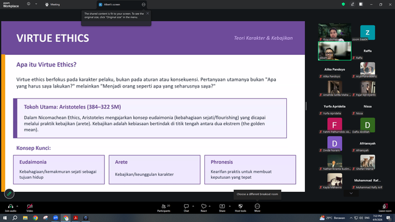Click green encryption shield icon

(343, 4)
